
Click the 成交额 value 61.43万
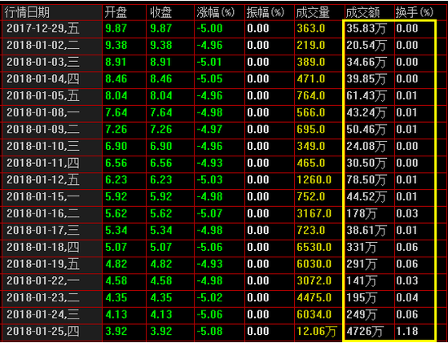tap(367, 96)
